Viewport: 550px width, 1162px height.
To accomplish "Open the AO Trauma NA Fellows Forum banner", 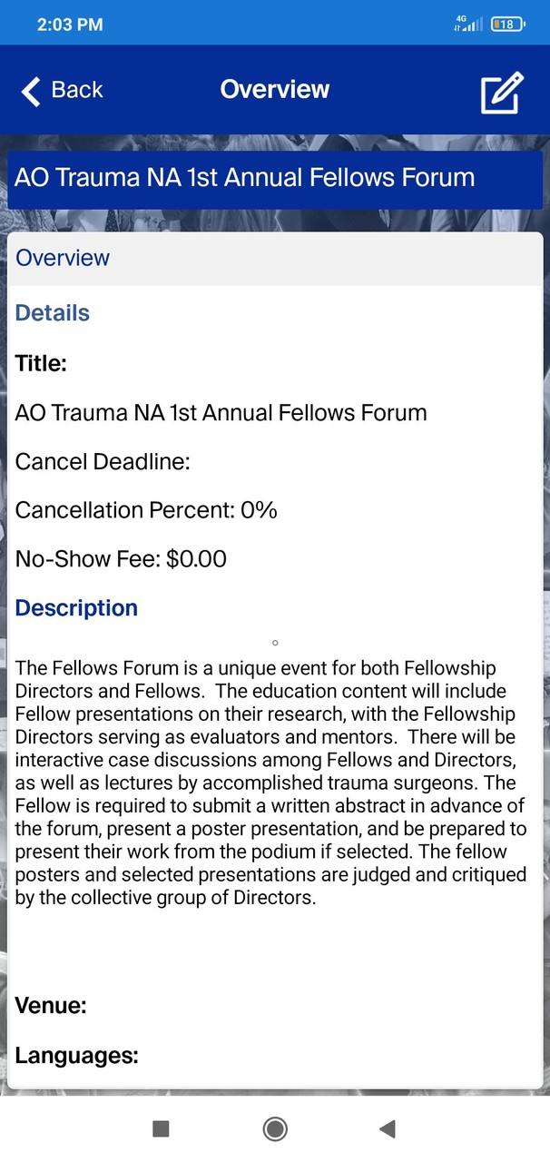I will 243,177.
